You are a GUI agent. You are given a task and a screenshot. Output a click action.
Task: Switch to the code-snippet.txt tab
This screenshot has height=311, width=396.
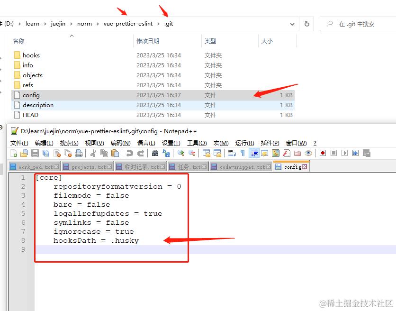(x=241, y=167)
